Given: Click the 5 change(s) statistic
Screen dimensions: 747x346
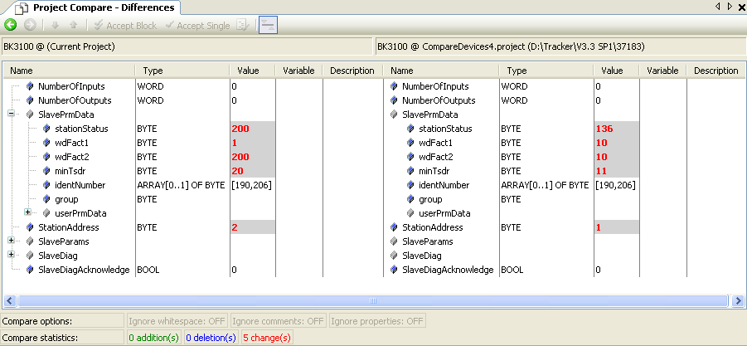Looking at the screenshot, I should coord(267,338).
